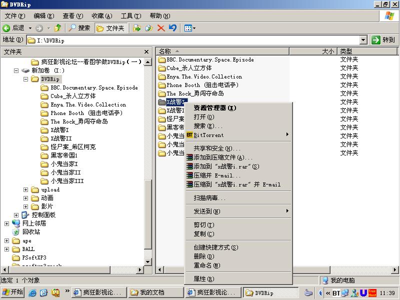Select The Rock_勇闯夺命岛 folder icon in list
The width and height of the screenshot is (400, 300).
click(x=161, y=93)
